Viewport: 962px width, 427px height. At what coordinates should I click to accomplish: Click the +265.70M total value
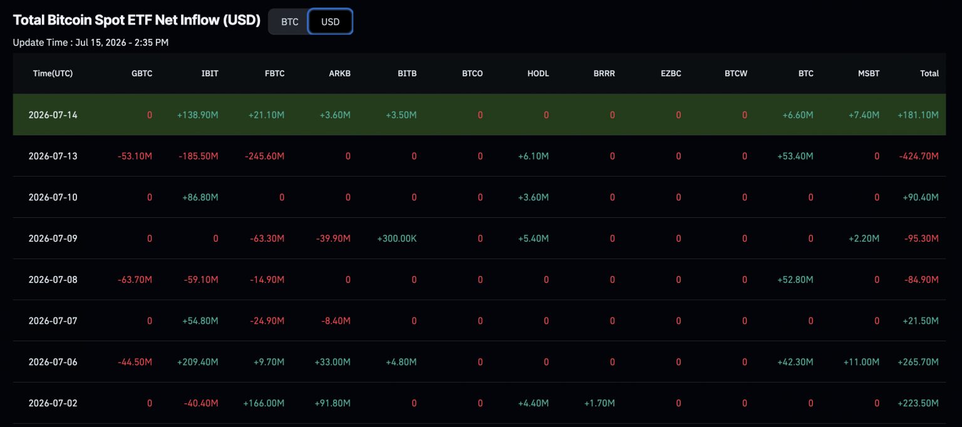pos(918,362)
